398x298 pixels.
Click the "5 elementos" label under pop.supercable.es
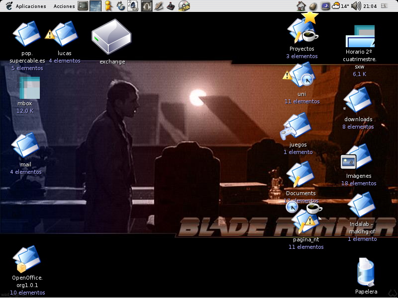point(27,68)
